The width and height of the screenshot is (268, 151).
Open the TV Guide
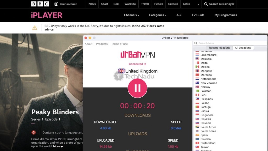[198, 15]
